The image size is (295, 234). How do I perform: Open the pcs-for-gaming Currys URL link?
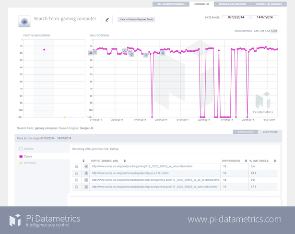coord(142,166)
